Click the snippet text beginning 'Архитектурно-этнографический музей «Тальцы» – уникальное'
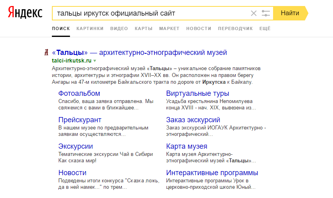The width and height of the screenshot is (333, 198). point(156,75)
